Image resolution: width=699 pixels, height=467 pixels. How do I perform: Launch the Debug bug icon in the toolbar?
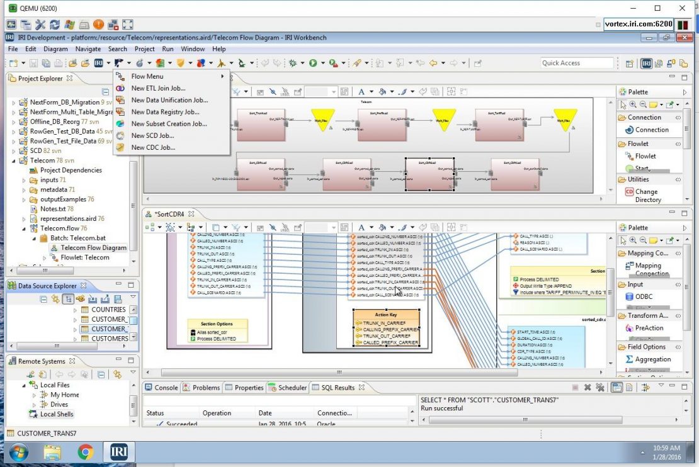click(x=293, y=64)
